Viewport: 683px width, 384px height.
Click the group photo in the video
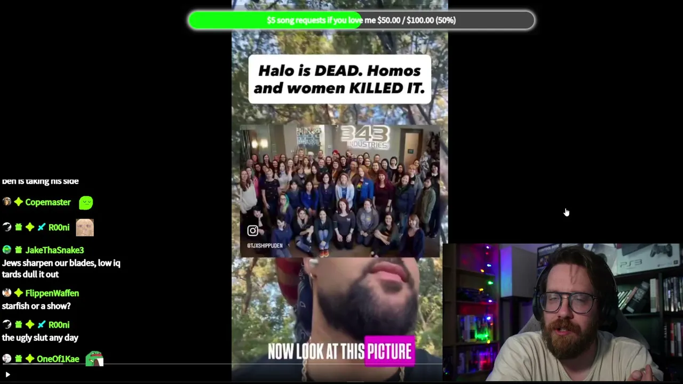click(340, 191)
